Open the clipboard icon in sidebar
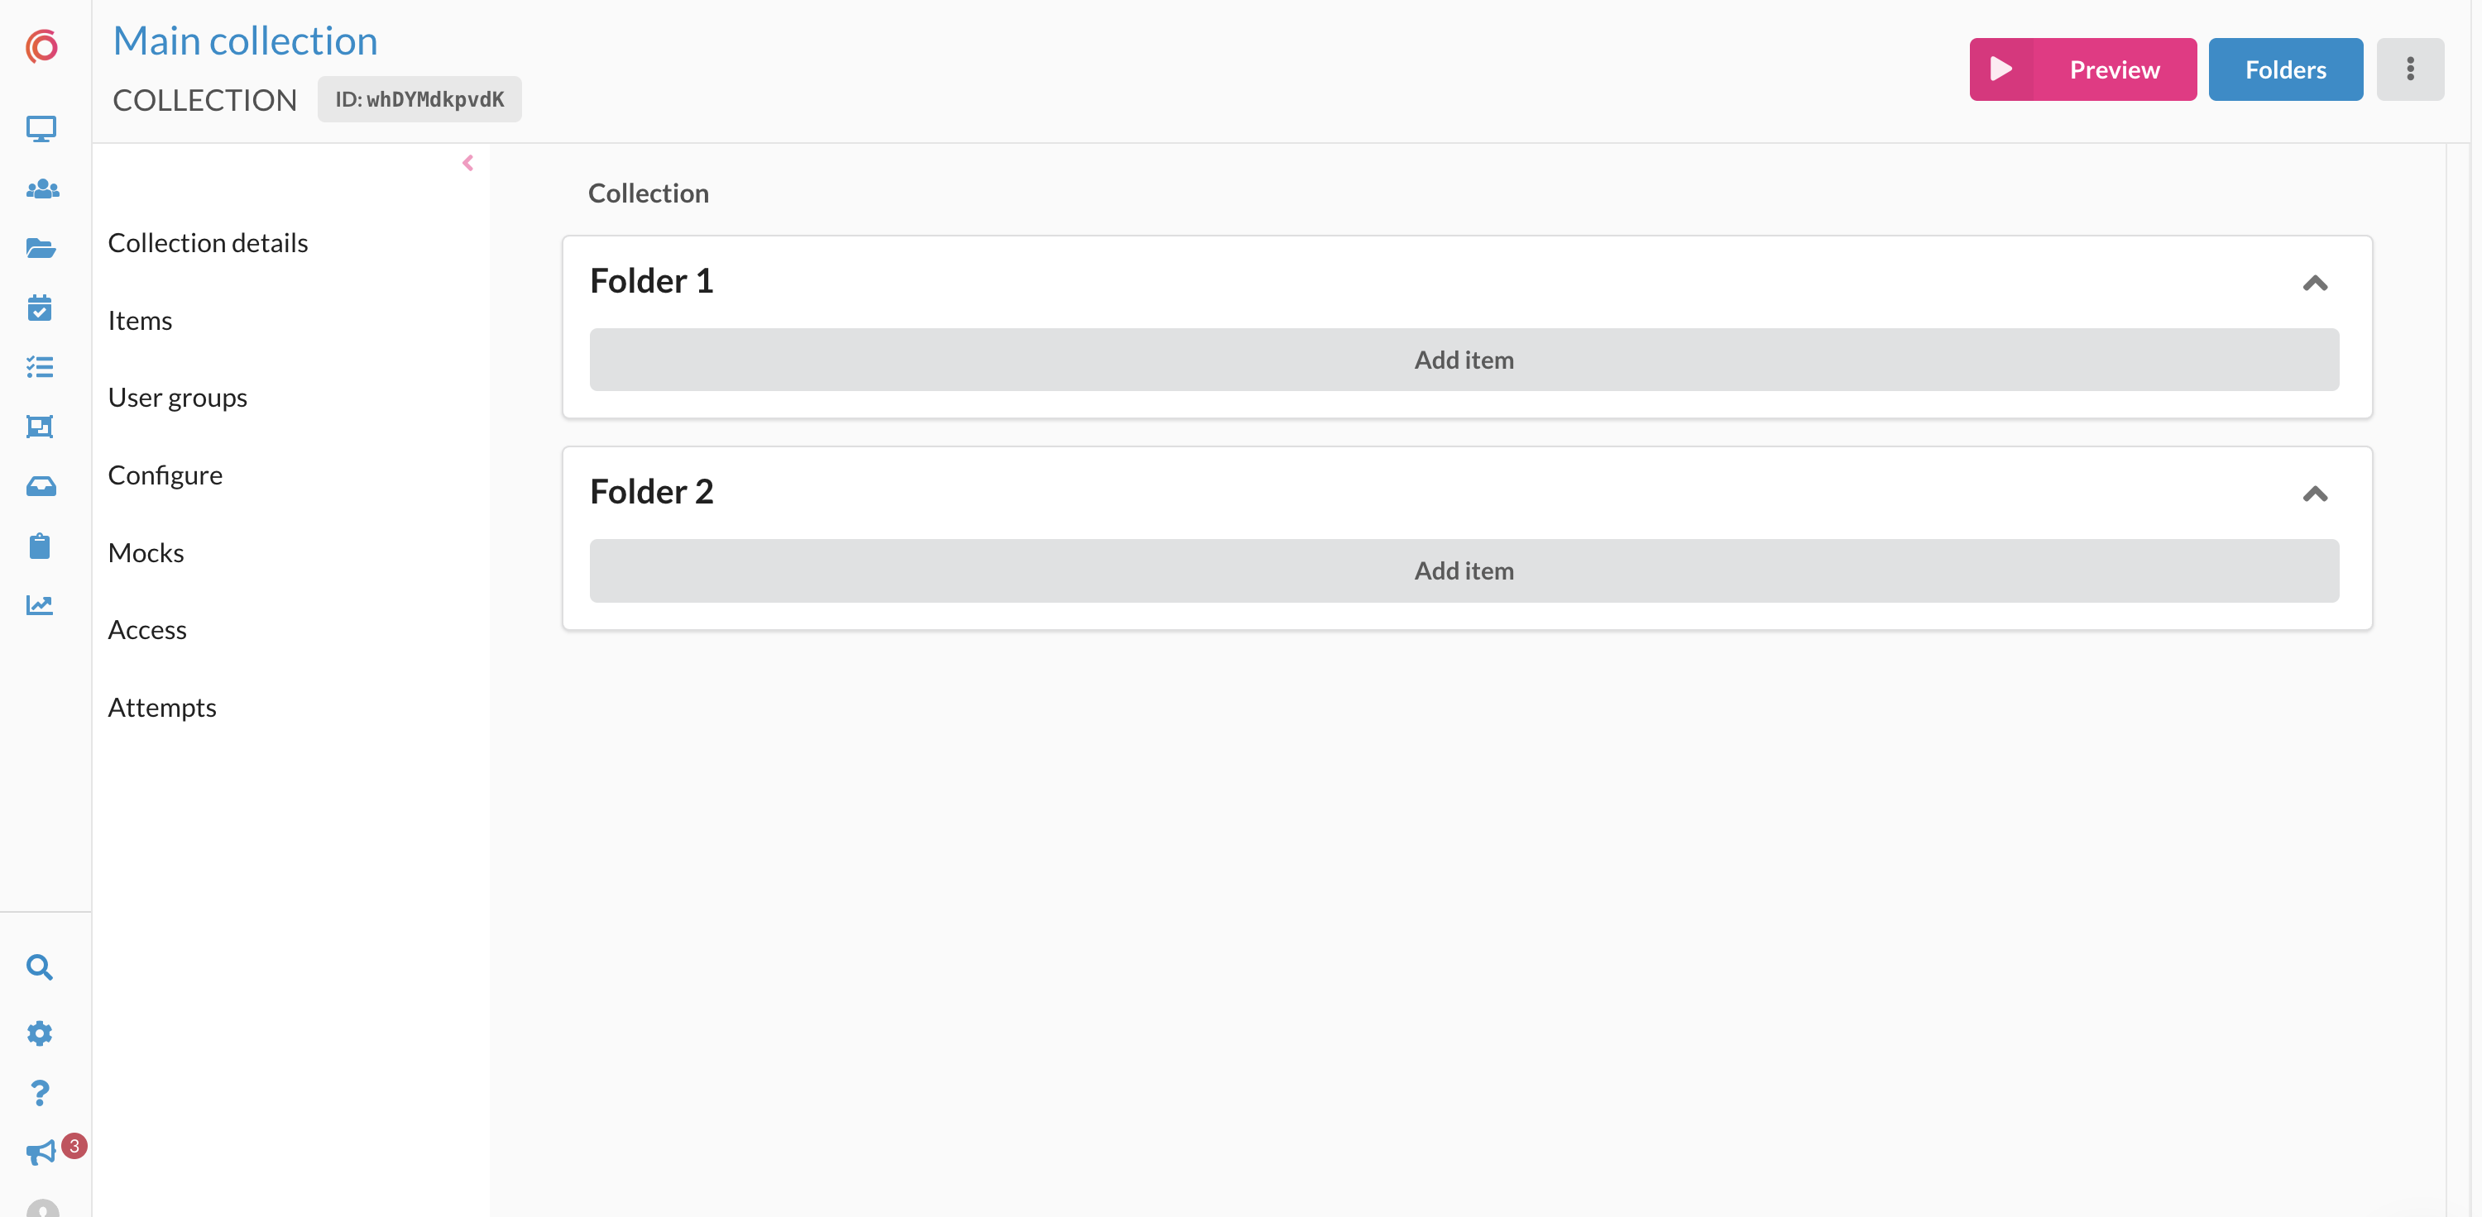 coord(40,546)
